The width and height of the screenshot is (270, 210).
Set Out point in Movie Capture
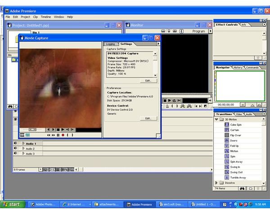click(72, 135)
